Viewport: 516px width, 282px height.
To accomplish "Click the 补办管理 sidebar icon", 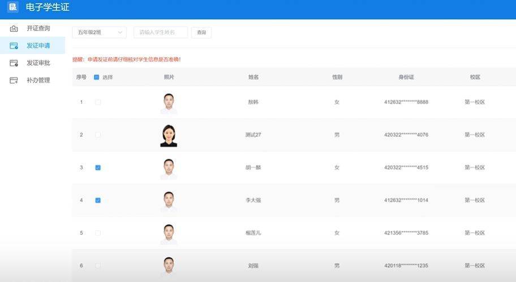I will click(14, 81).
